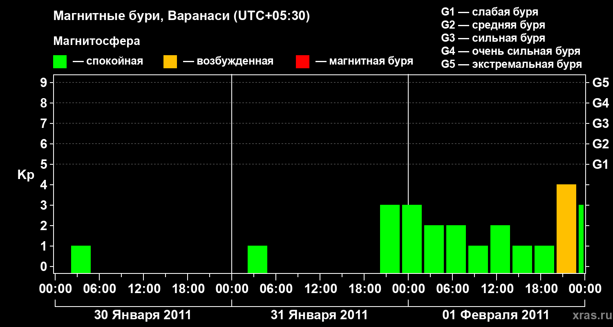Click the 'G2 — средняя буря' legend line
This screenshot has width=613, height=327.
[493, 25]
